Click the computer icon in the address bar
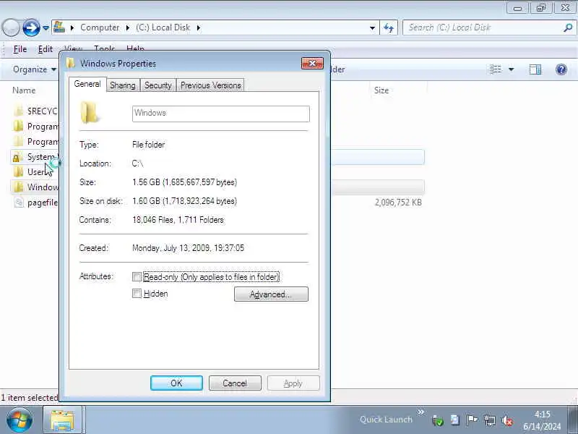The image size is (578, 434). coord(59,27)
